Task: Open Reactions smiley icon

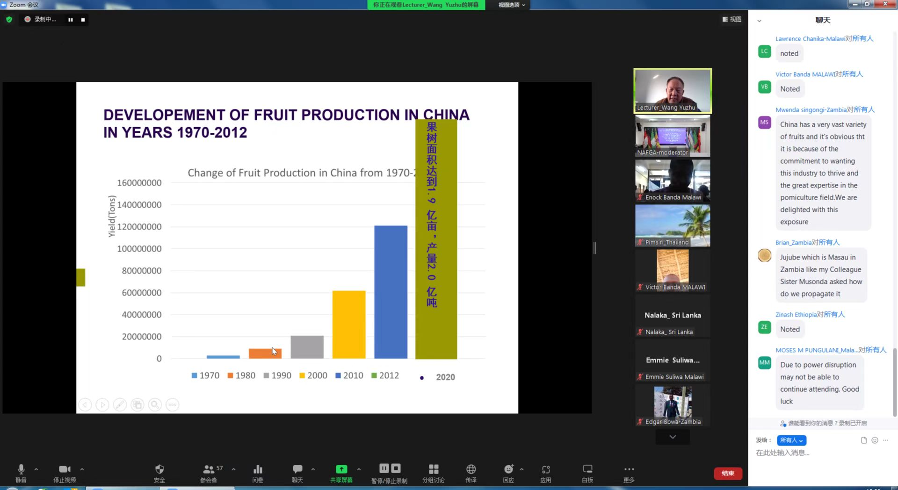Action: 508,473
